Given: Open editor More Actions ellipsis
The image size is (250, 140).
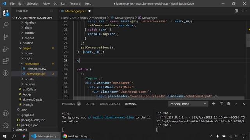Looking at the screenshot, I should pos(244,11).
